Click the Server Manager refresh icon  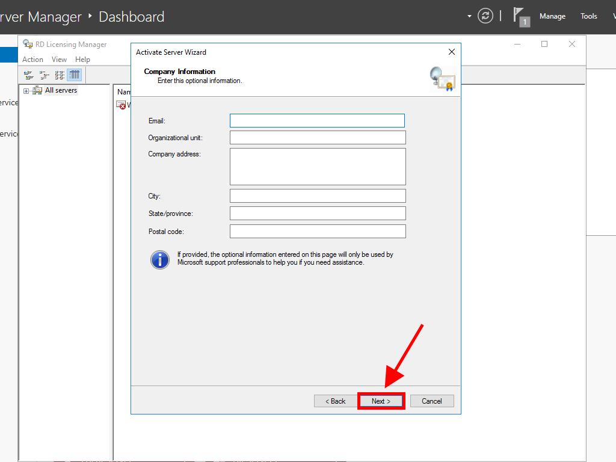point(485,16)
